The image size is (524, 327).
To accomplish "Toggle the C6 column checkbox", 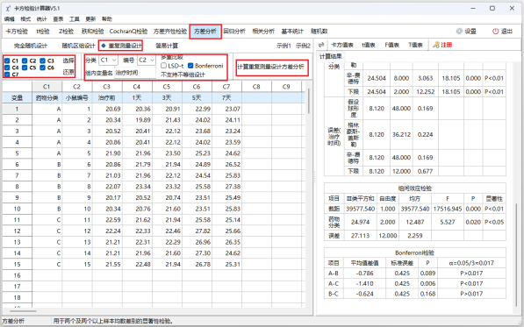I will pos(42,68).
